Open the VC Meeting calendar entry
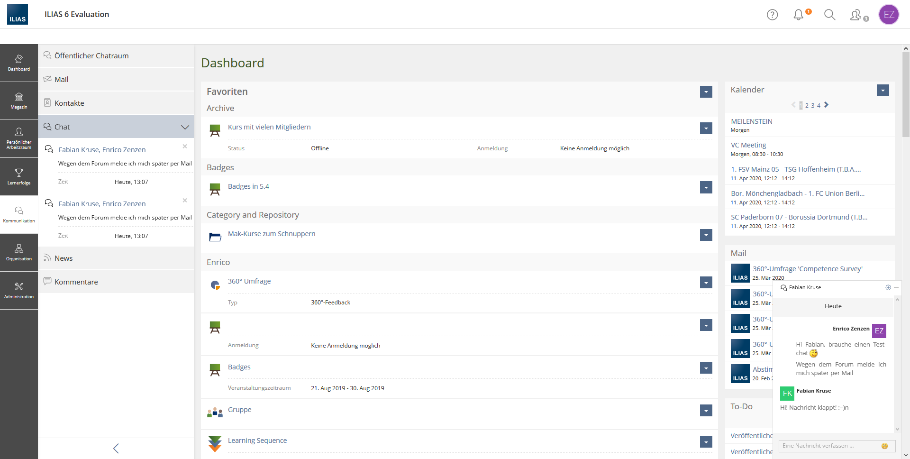 pos(748,145)
